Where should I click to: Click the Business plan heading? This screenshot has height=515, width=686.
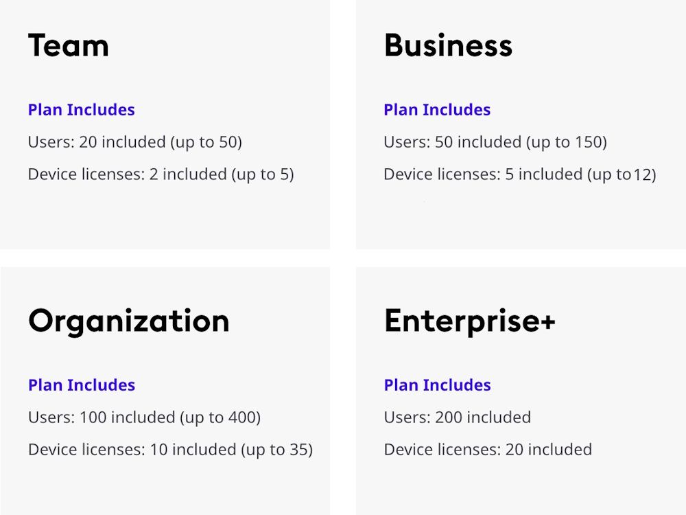coord(448,46)
